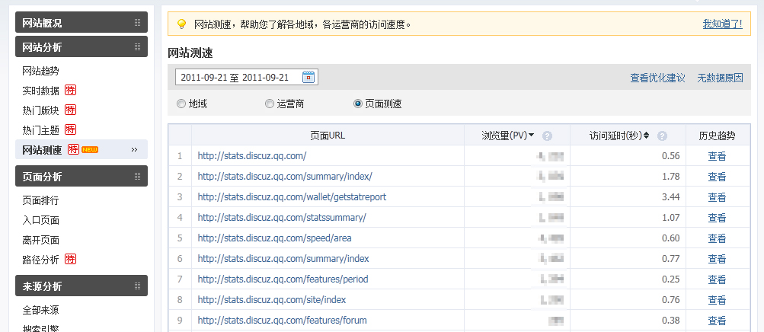
Task: Open the stats.discuz.qq.com/ root URL link
Action: (x=252, y=156)
